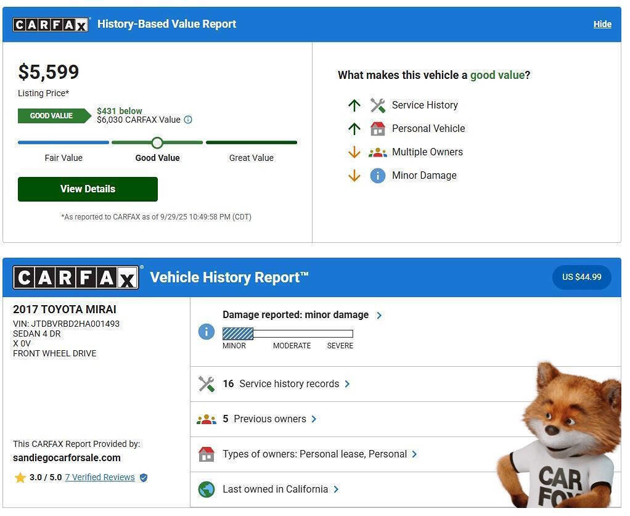Image resolution: width=630 pixels, height=516 pixels.
Task: Click the globe icon for last owned
Action: [x=207, y=489]
